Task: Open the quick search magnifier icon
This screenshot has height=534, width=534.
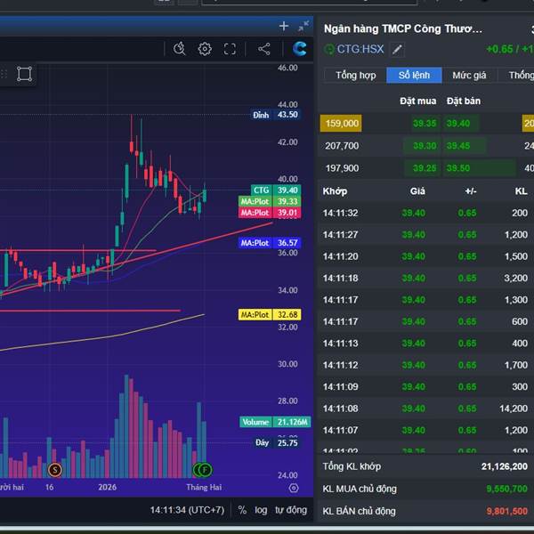Action: 180,49
